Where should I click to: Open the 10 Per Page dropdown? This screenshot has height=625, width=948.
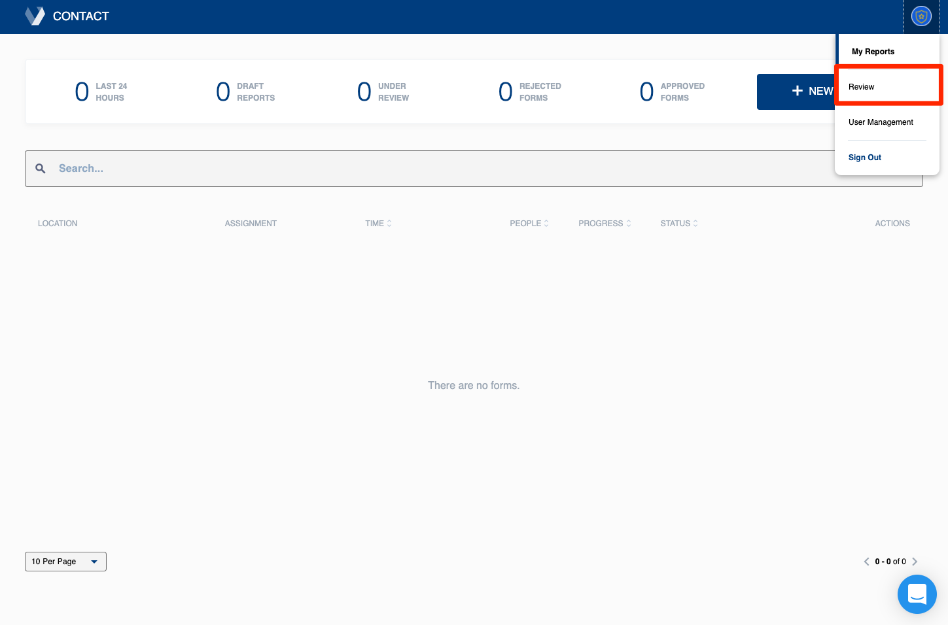(x=65, y=561)
